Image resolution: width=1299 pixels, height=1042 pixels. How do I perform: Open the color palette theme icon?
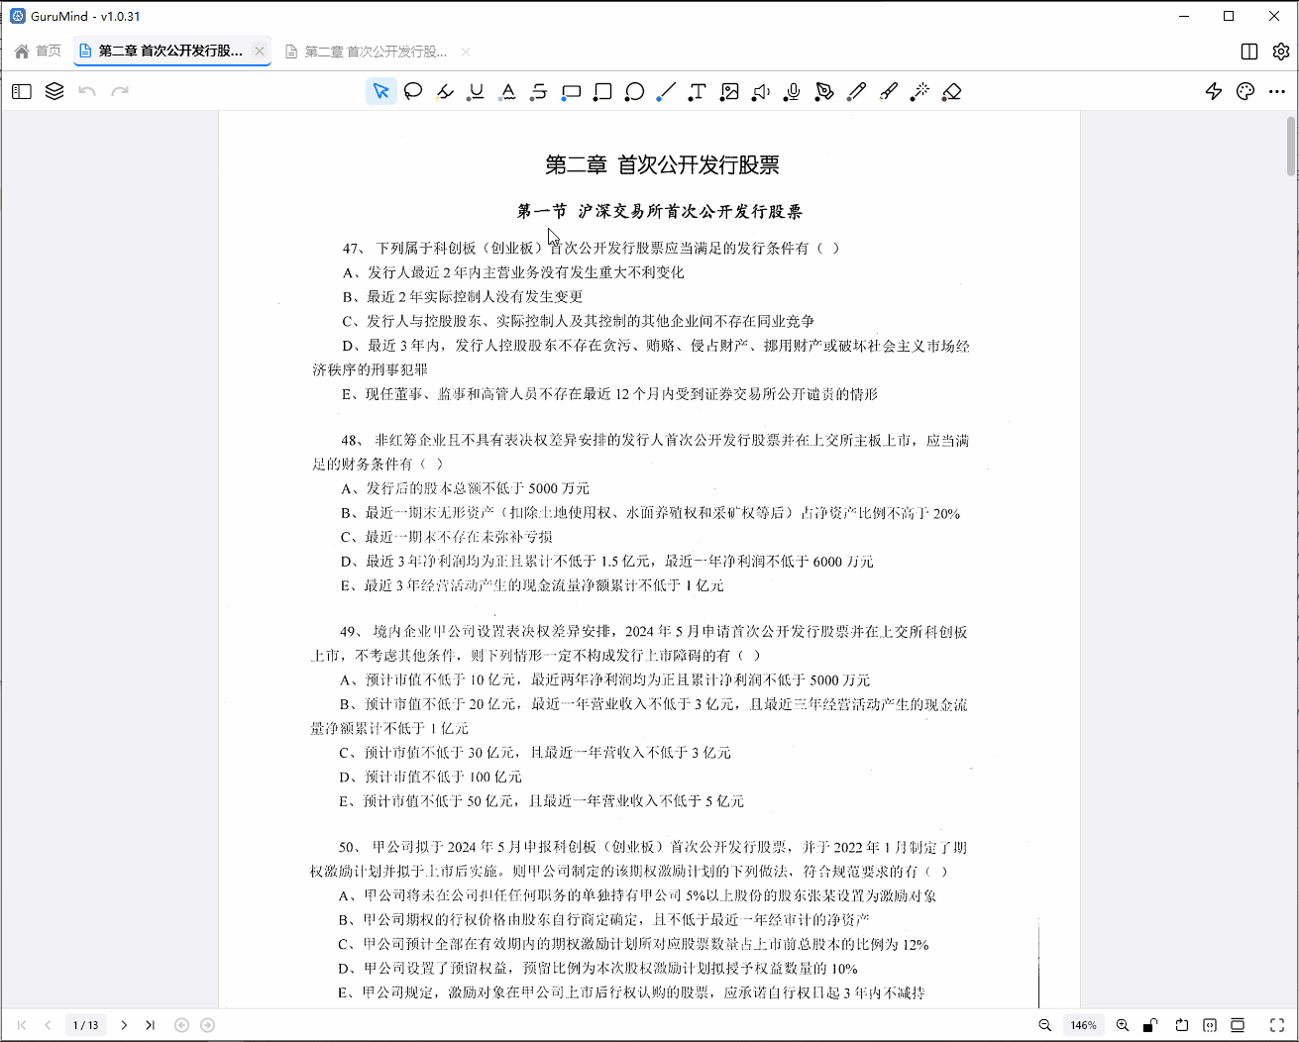click(1245, 91)
